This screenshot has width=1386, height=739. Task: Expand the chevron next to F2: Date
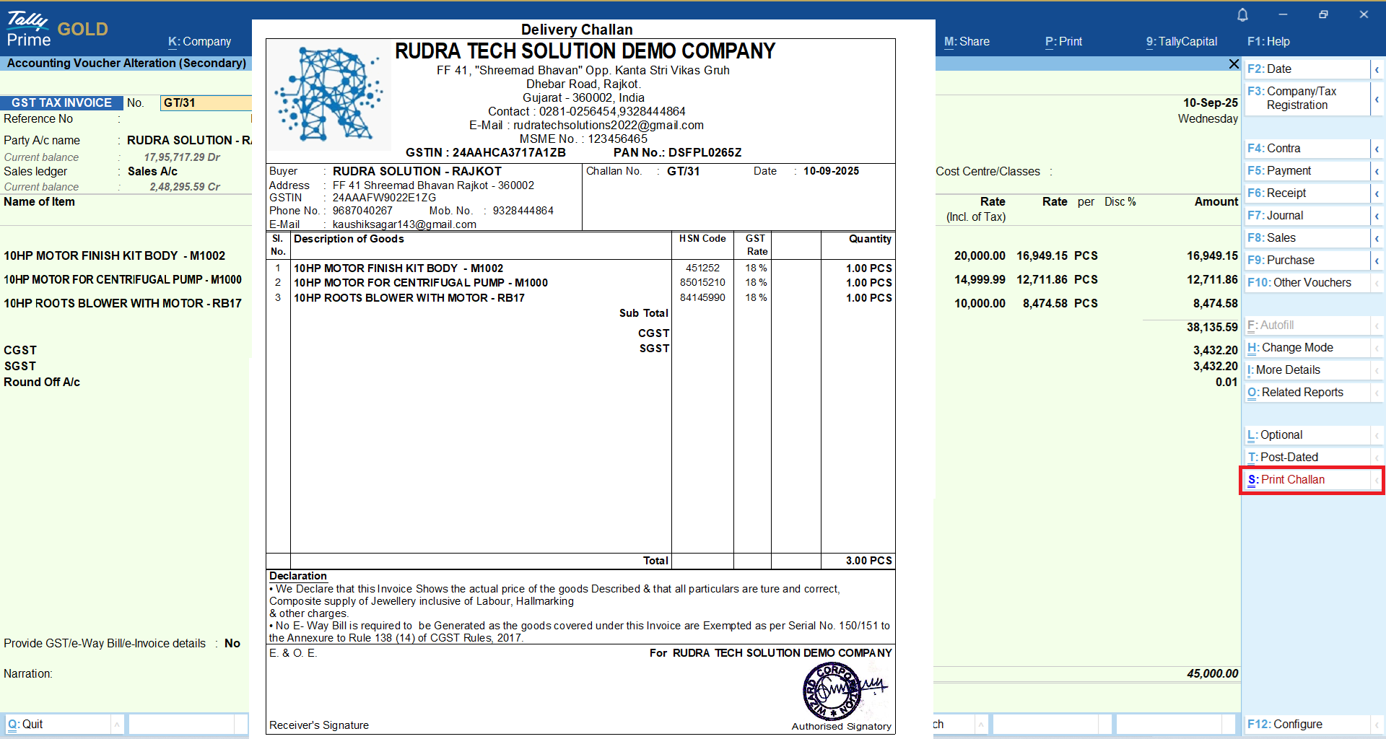[1377, 69]
